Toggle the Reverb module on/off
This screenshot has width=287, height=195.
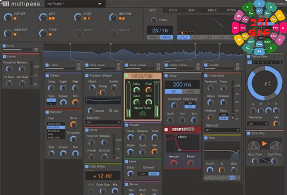127,125
